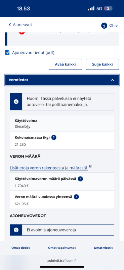Click the Verotiedot accordion header

coord(62,80)
